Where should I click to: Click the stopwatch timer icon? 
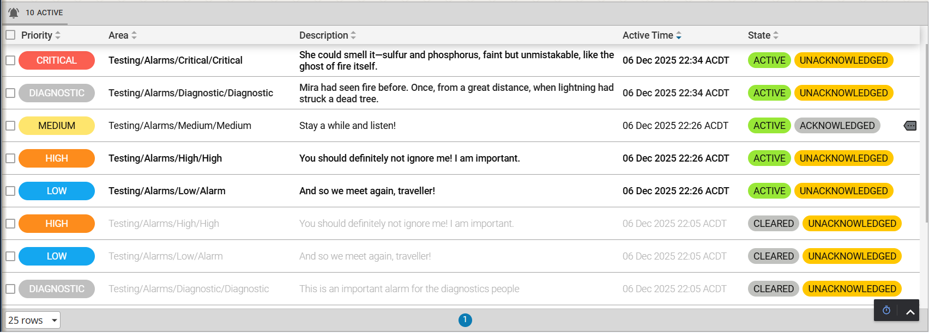click(x=886, y=310)
